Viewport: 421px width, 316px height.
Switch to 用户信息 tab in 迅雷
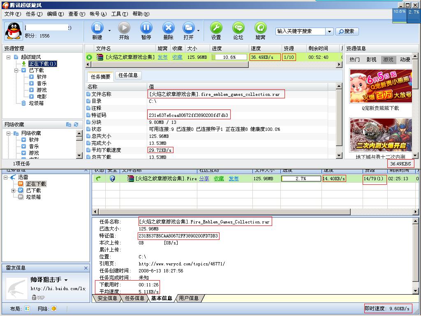(x=189, y=298)
